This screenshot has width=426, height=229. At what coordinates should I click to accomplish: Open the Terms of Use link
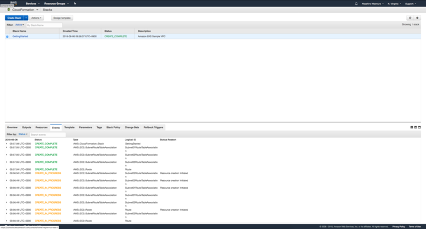point(415,227)
